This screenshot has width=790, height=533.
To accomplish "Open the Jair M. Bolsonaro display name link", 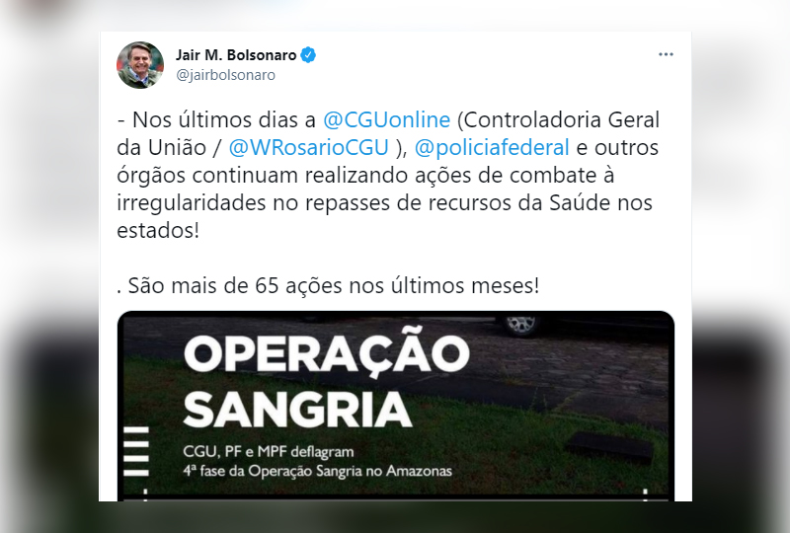I will point(236,55).
